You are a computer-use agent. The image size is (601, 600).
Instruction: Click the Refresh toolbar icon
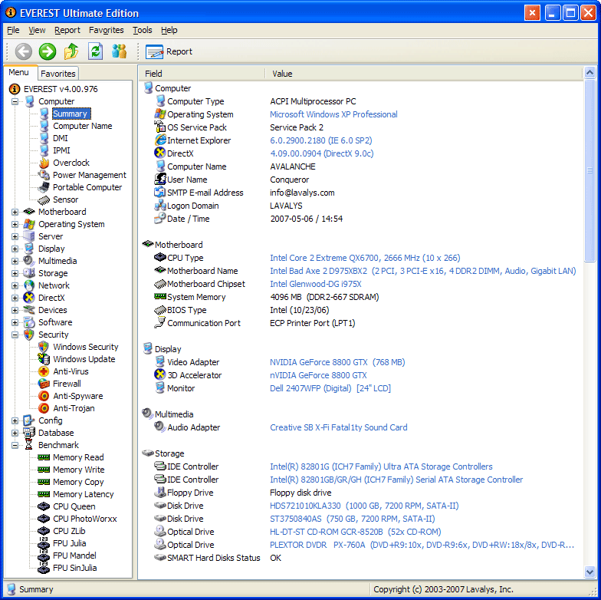tap(95, 51)
